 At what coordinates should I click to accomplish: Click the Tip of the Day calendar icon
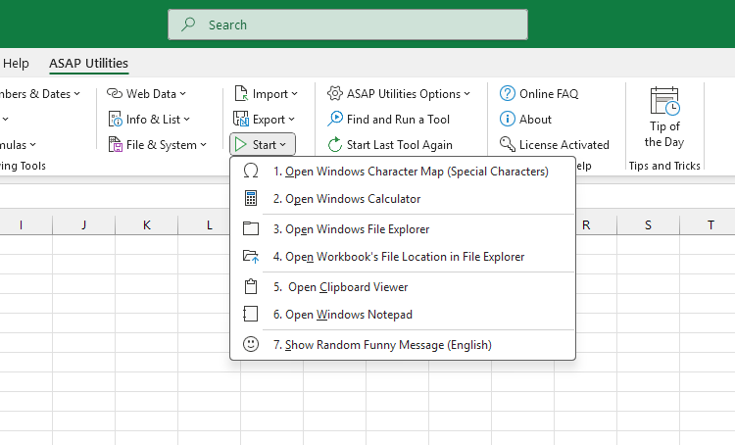(x=665, y=101)
